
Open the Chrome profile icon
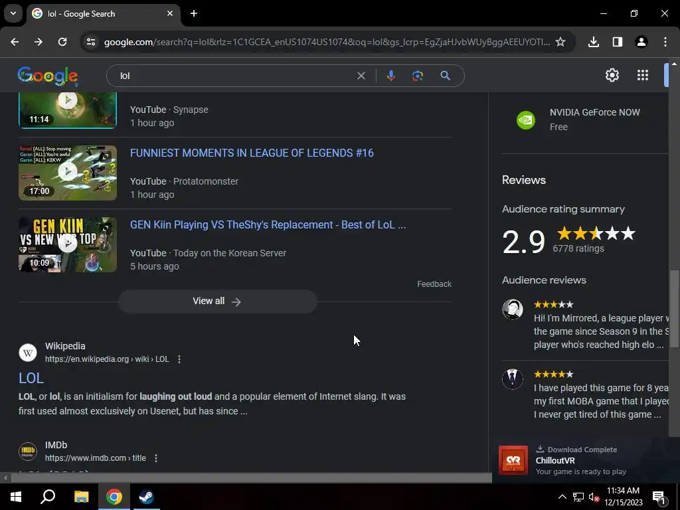point(641,42)
